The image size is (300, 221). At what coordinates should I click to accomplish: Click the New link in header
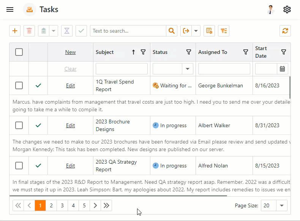(x=70, y=52)
